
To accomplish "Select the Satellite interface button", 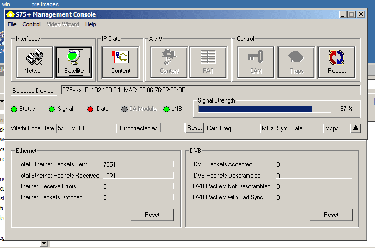I will point(74,62).
